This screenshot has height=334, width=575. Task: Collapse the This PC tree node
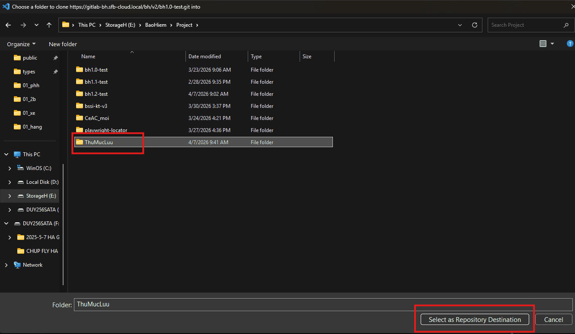click(x=6, y=154)
